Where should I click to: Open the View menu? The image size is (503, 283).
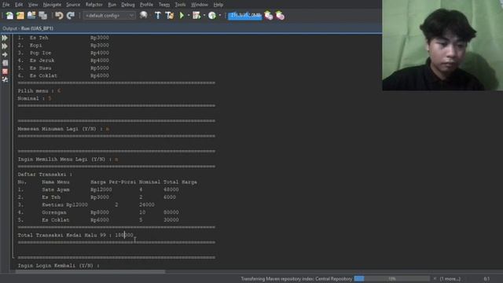(x=33, y=5)
